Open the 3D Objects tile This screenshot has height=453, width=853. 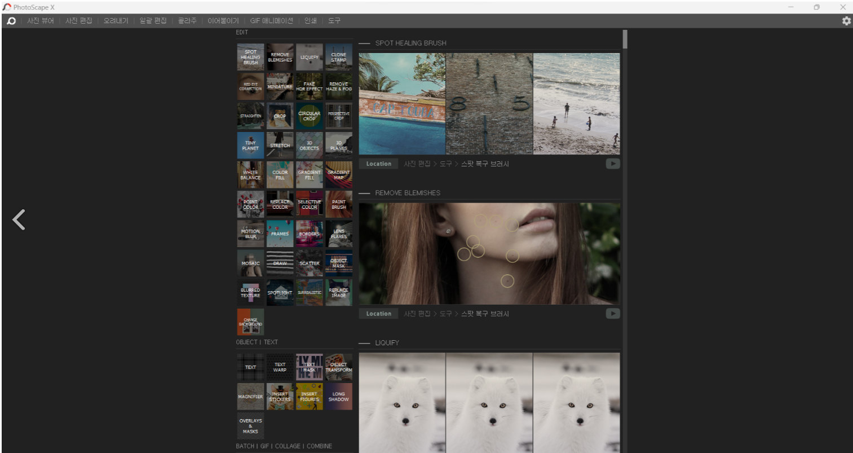coord(309,146)
